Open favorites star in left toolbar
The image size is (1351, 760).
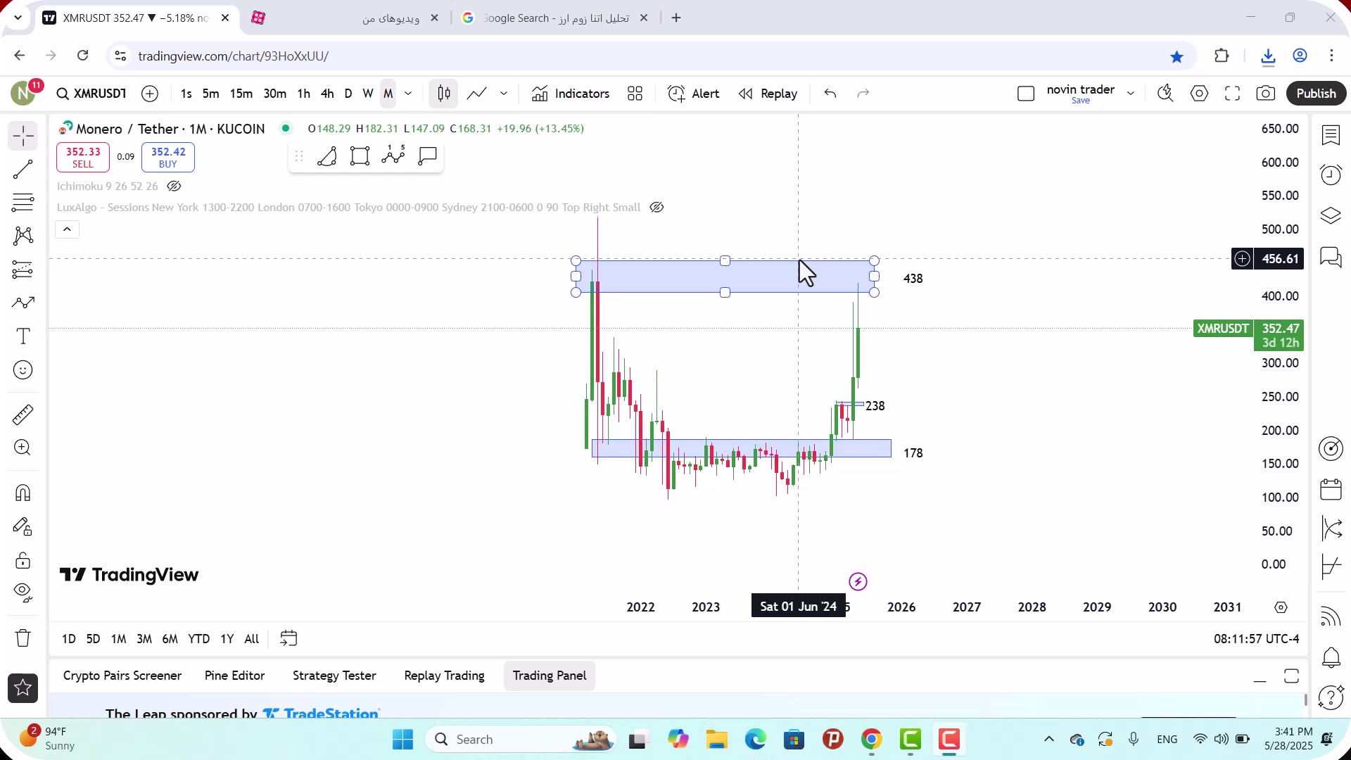[x=23, y=688]
